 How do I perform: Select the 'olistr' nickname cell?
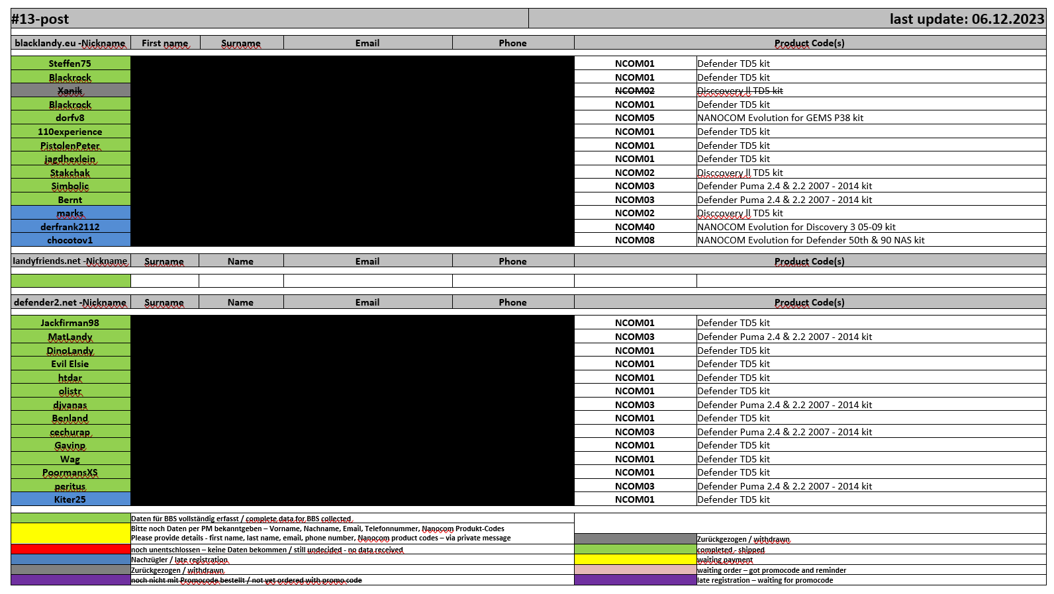(x=71, y=391)
